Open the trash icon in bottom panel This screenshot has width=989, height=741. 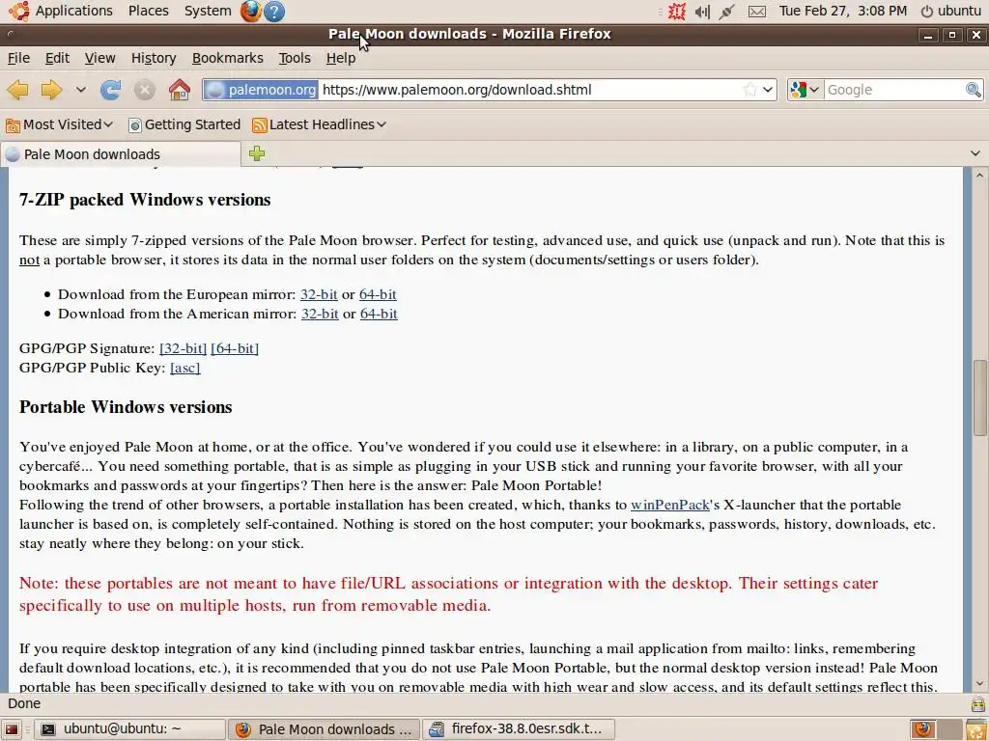point(976,729)
